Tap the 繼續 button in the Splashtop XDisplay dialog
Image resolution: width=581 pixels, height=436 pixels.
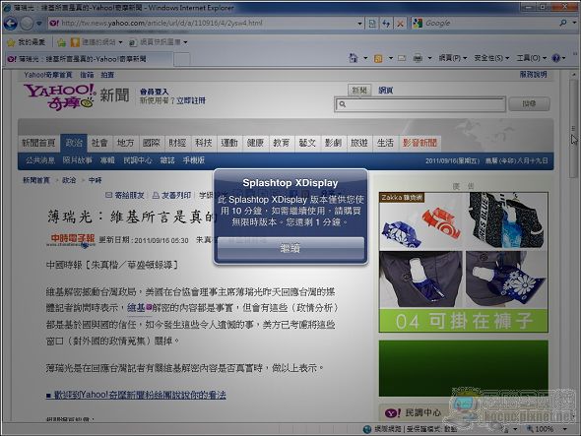tap(290, 248)
